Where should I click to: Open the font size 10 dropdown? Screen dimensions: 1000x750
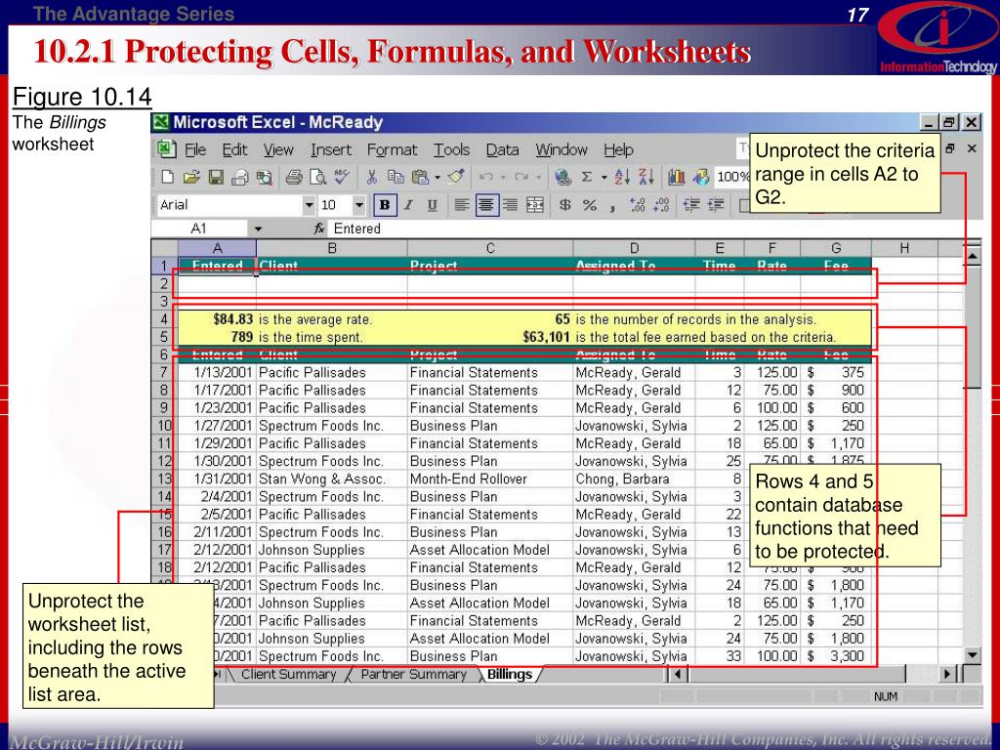[x=359, y=205]
